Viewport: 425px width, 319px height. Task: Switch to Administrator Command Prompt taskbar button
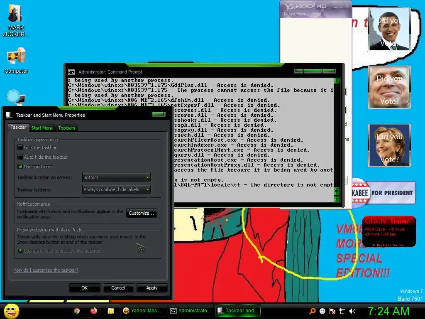190,311
